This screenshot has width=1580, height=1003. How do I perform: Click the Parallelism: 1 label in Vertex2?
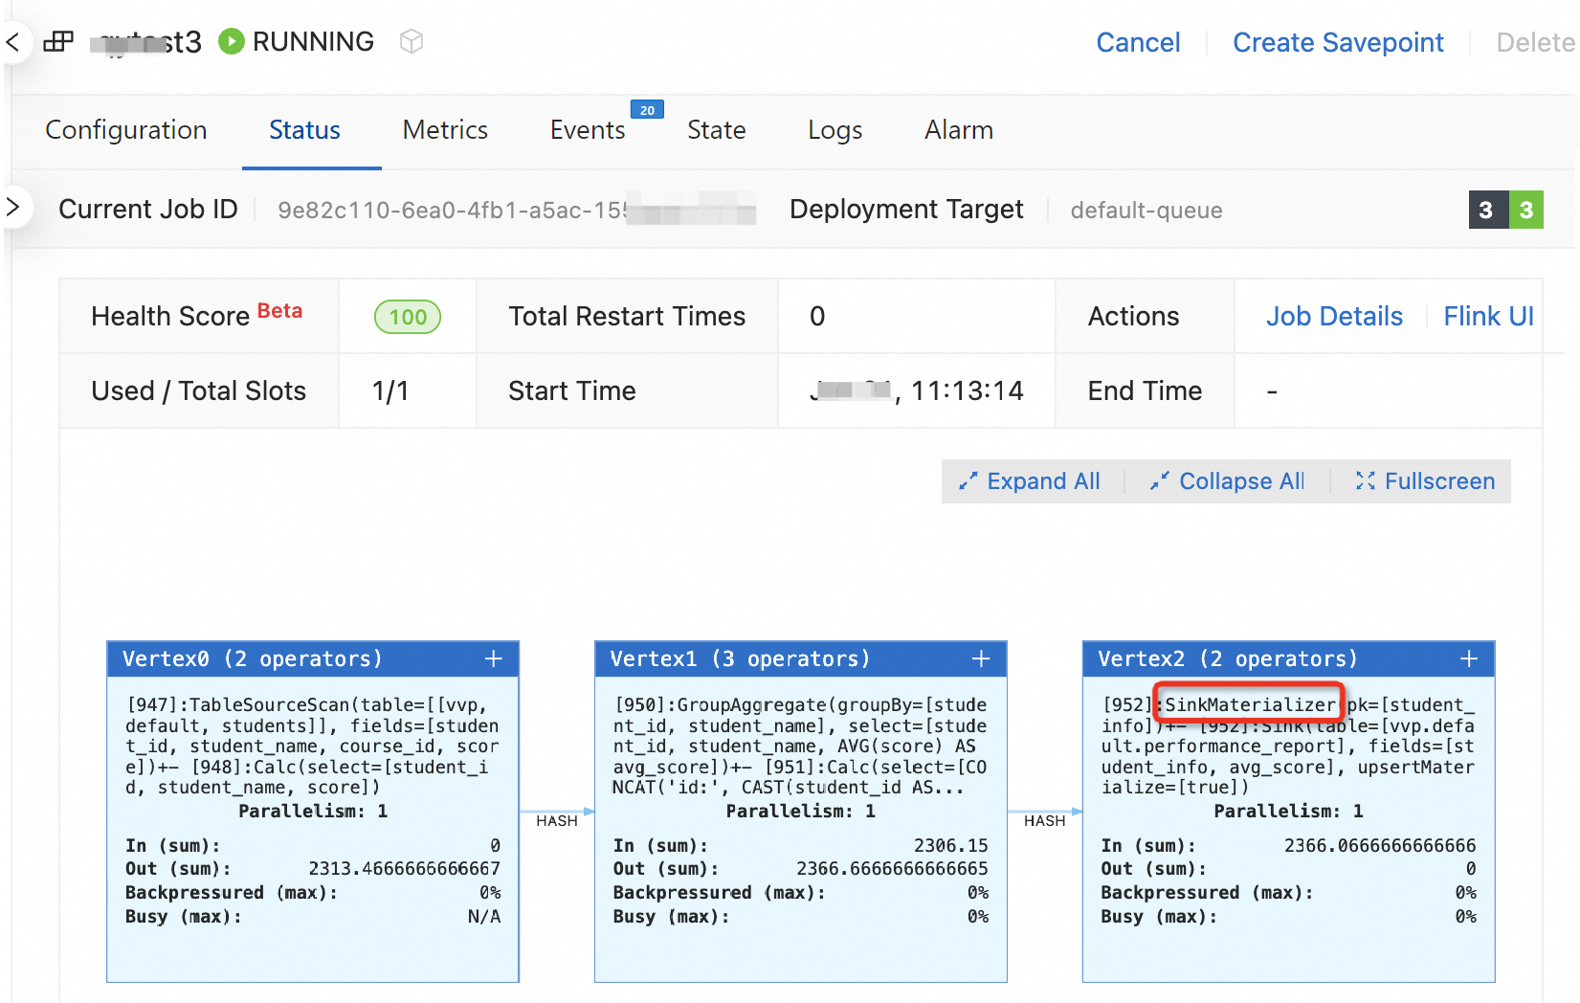pyautogui.click(x=1288, y=812)
